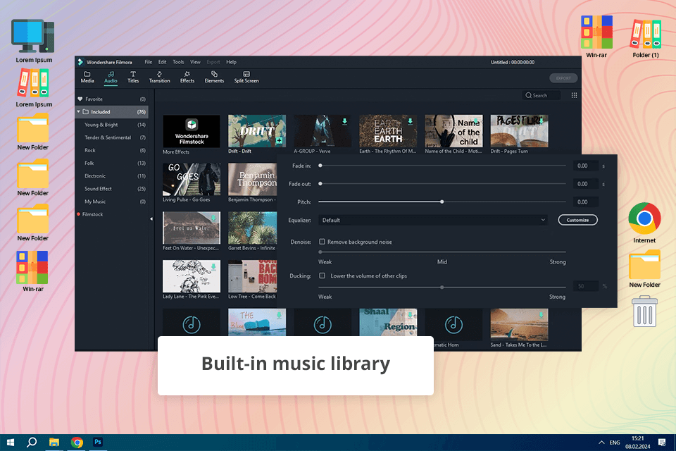Open More Effects Wondershare Filmstock
The image size is (676, 451).
click(x=192, y=131)
